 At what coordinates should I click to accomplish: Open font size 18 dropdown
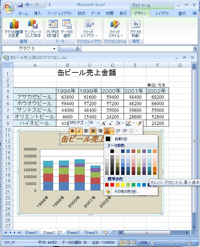pyautogui.click(x=98, y=123)
